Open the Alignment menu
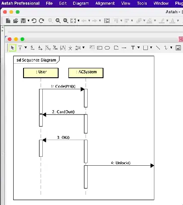Image resolution: width=183 pixels, height=205 pixels. click(105, 3)
